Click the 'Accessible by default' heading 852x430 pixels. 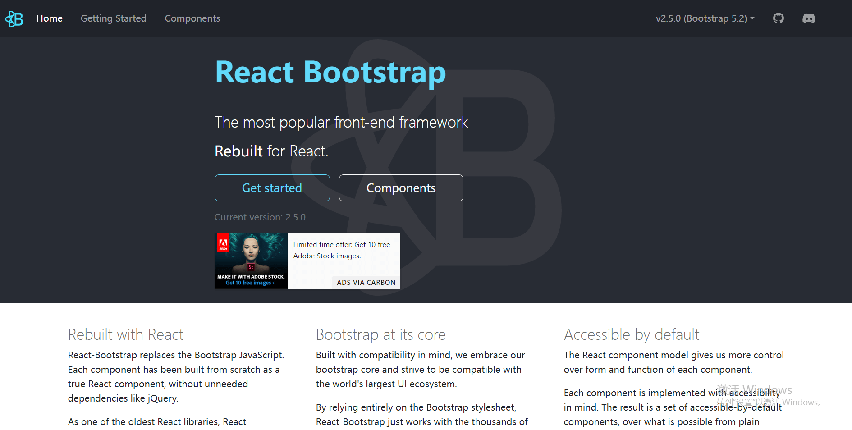[631, 334]
